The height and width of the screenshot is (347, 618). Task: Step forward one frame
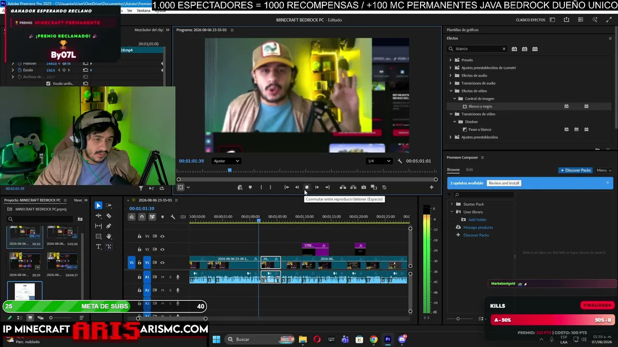coord(317,187)
